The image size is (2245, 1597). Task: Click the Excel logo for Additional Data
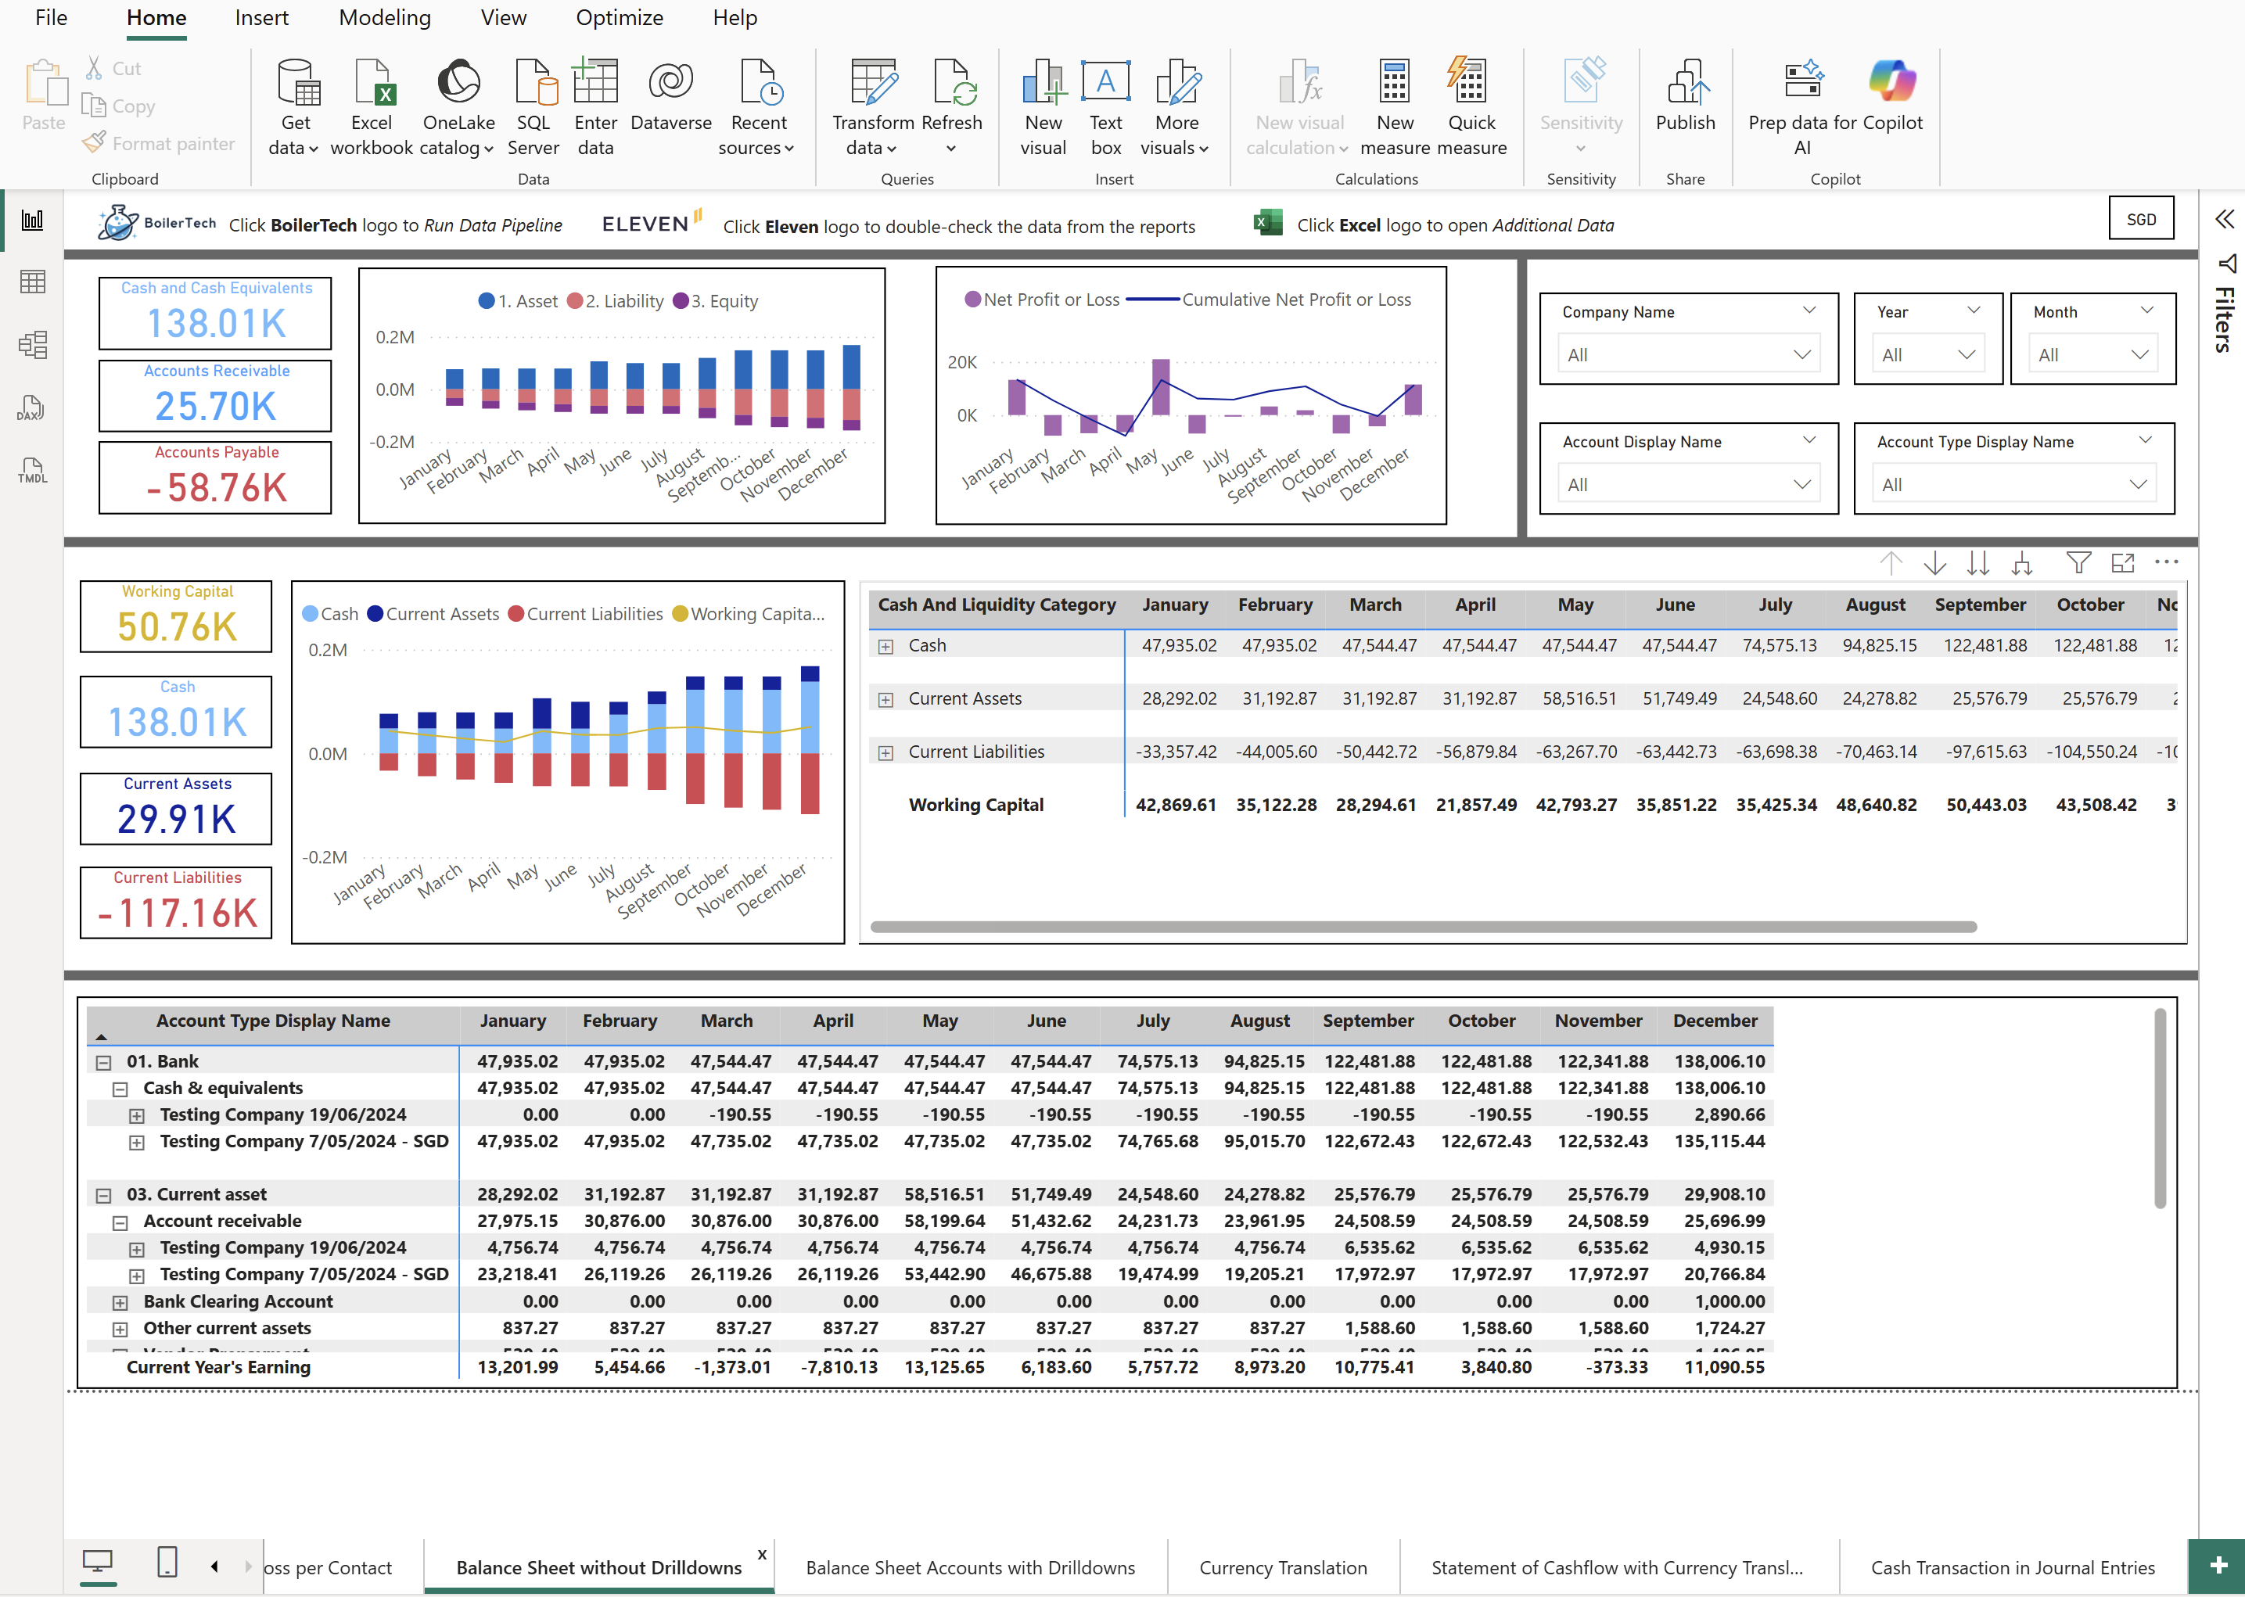point(1267,222)
